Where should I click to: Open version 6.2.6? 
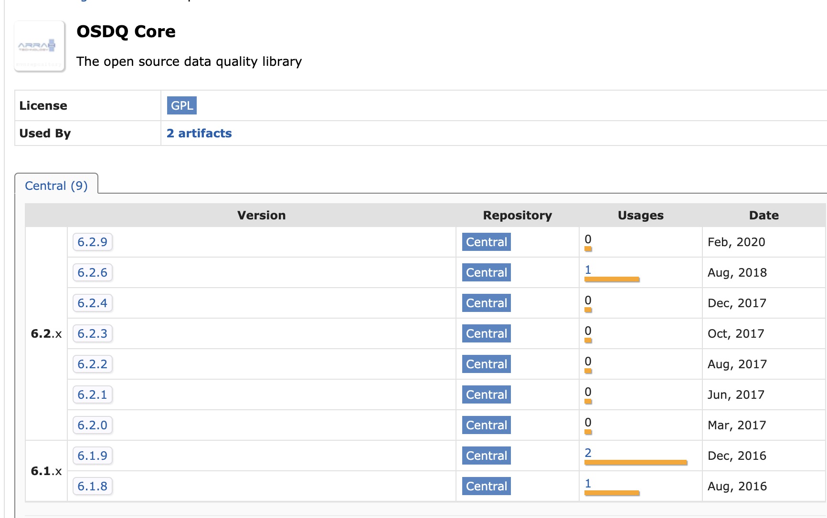point(93,272)
